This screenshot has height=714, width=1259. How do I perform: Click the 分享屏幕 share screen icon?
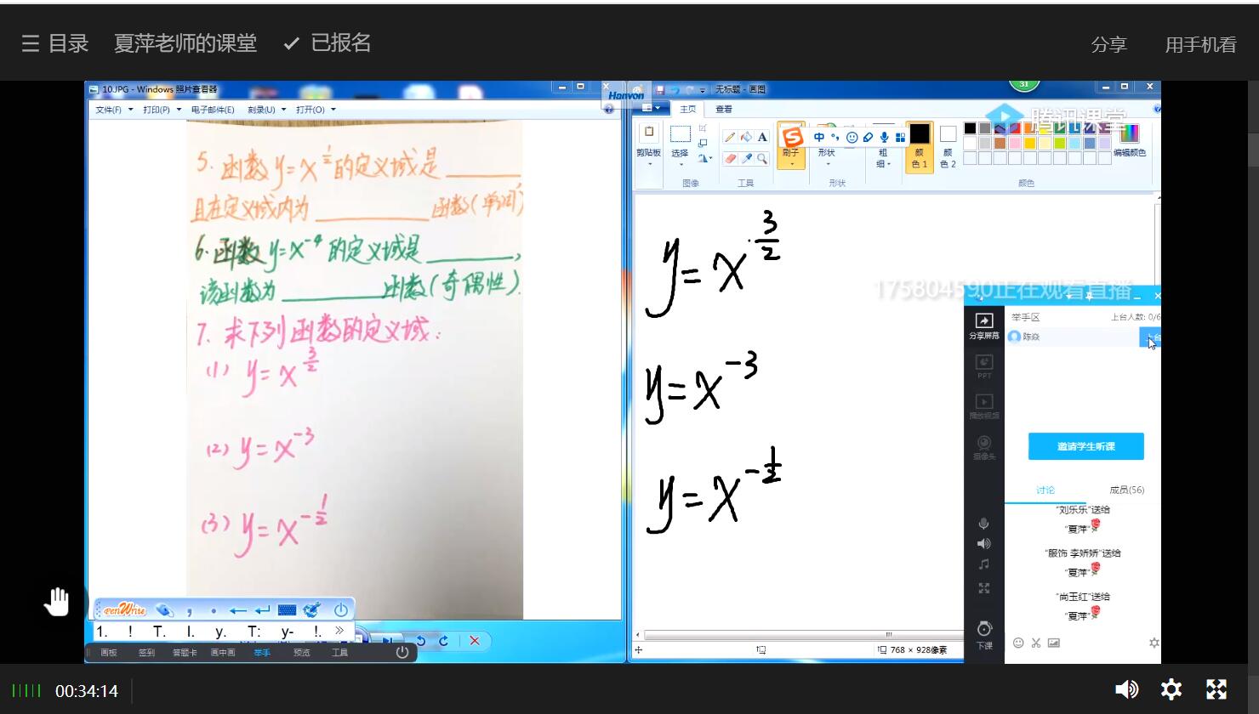tap(984, 325)
